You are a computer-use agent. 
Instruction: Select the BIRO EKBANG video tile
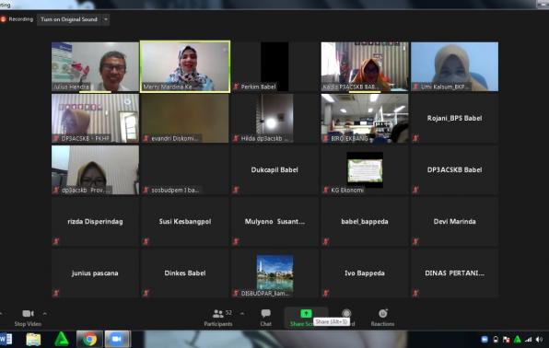click(365, 119)
